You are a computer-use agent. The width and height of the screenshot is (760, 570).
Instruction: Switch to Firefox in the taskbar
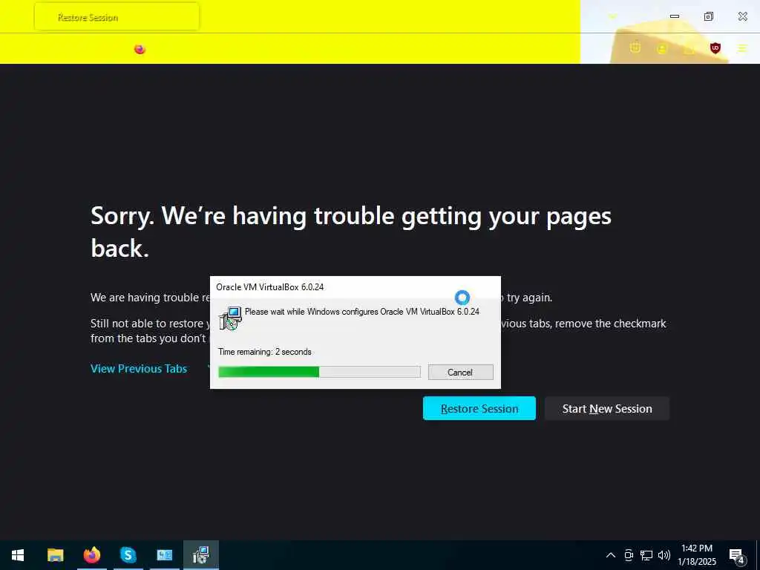(91, 555)
